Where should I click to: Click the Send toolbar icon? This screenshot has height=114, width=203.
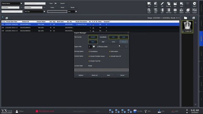162,10
